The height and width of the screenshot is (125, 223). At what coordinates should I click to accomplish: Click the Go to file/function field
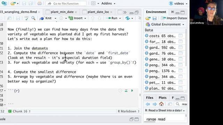(66, 3)
